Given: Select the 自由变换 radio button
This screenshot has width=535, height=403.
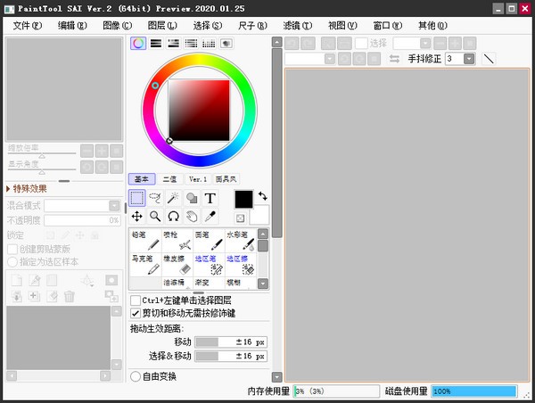Looking at the screenshot, I should [x=136, y=376].
